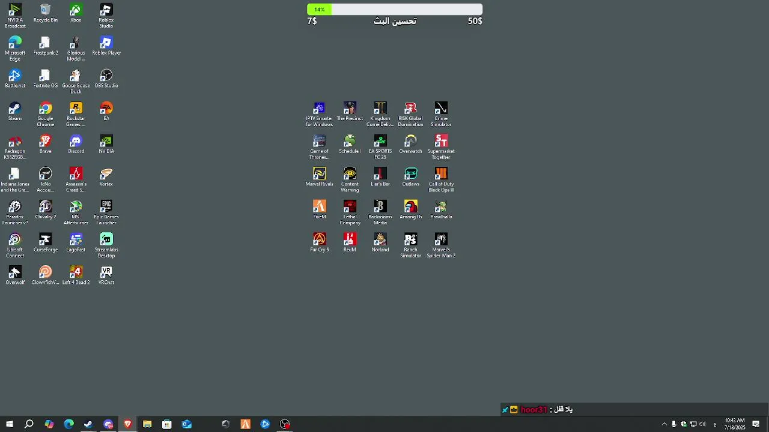Image resolution: width=769 pixels, height=432 pixels.
Task: Select the CurseForge desktop icon
Action: [x=46, y=243]
